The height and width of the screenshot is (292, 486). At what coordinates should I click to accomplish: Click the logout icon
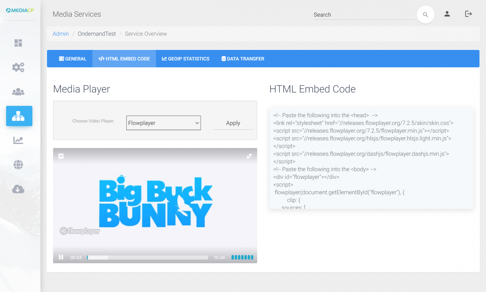coord(468,14)
